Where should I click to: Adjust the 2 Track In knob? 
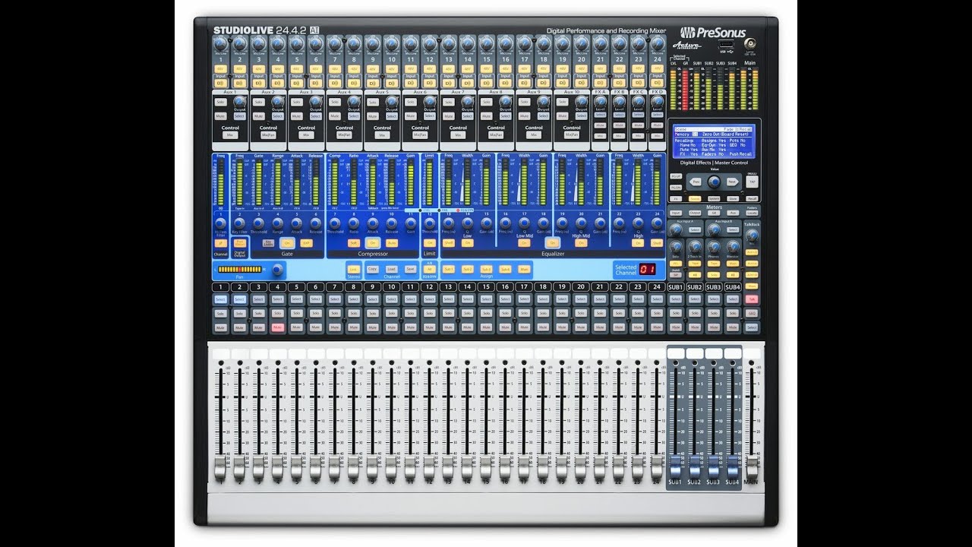point(695,247)
